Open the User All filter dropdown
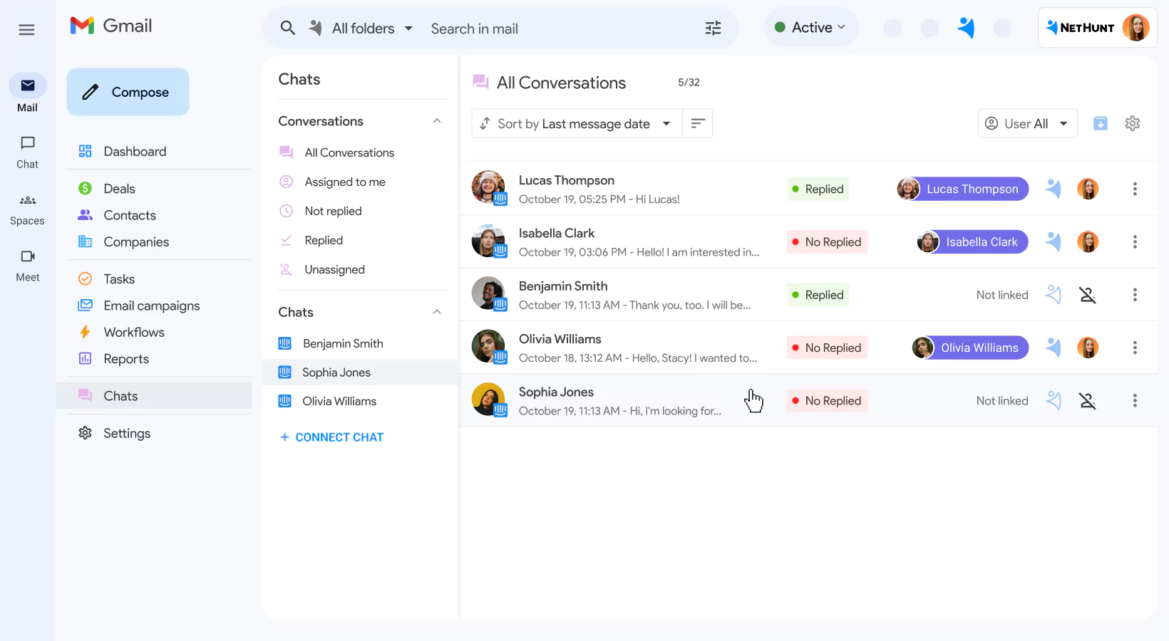 1027,123
